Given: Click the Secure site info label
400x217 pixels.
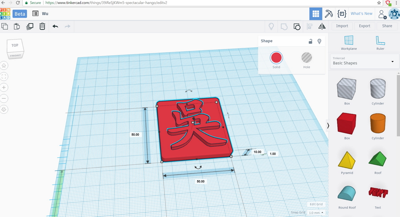Looking at the screenshot, I should (x=33, y=3).
